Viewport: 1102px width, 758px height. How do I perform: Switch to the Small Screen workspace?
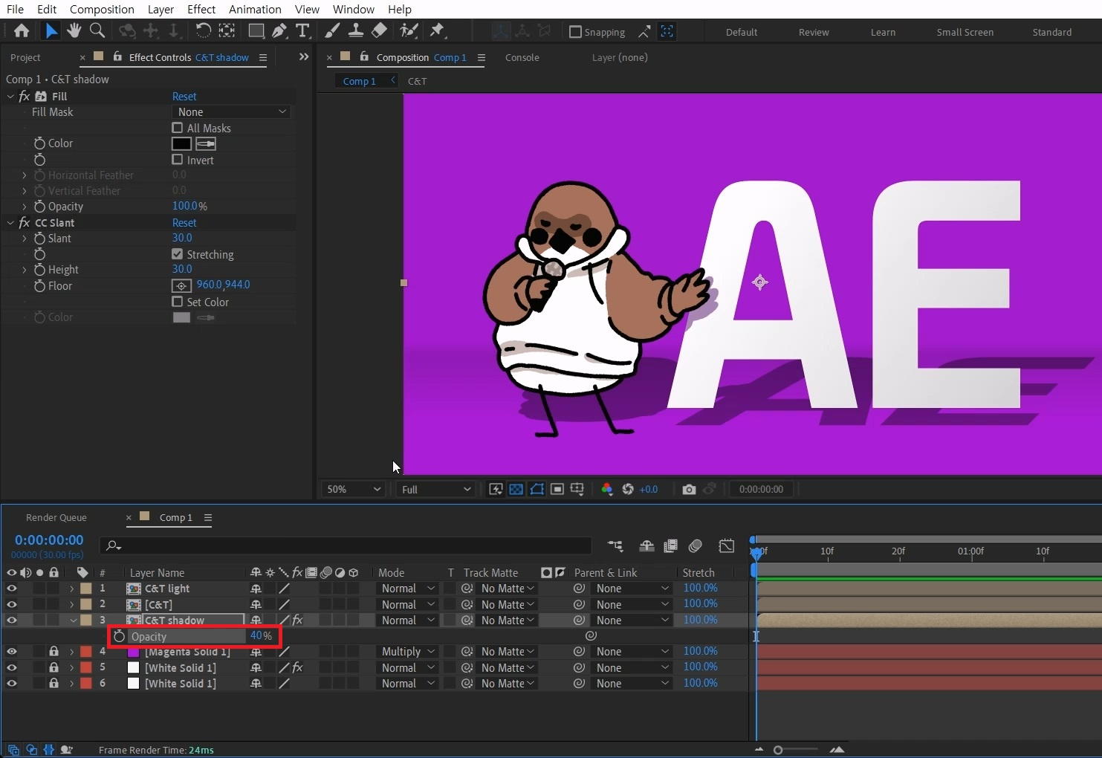[965, 32]
